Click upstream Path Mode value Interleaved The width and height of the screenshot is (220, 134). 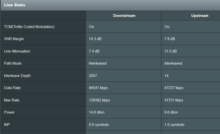173,63
